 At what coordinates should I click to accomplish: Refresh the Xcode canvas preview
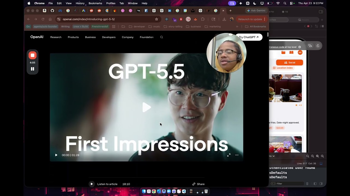click(318, 46)
